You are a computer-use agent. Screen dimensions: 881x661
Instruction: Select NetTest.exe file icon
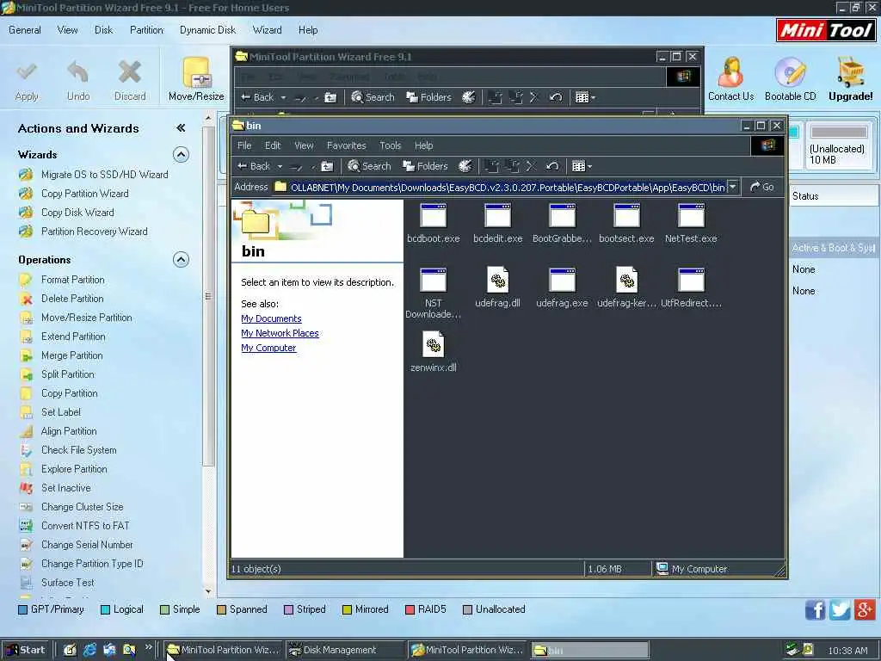pos(691,216)
